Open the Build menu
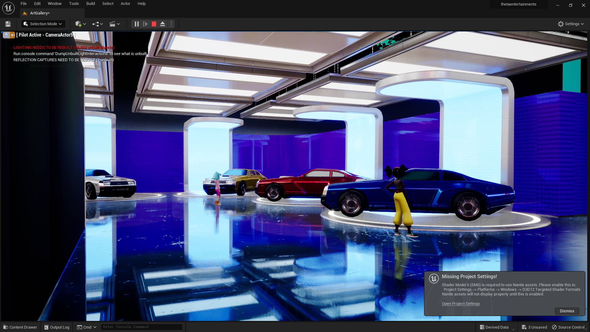This screenshot has height=332, width=590. pos(90,4)
